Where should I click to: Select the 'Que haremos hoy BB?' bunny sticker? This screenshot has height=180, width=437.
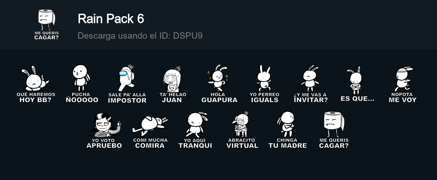pyautogui.click(x=36, y=84)
